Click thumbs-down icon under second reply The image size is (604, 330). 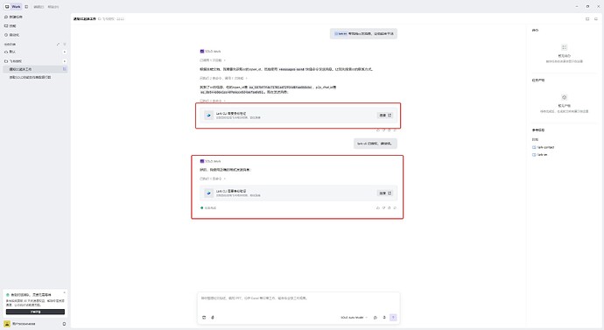click(x=383, y=208)
